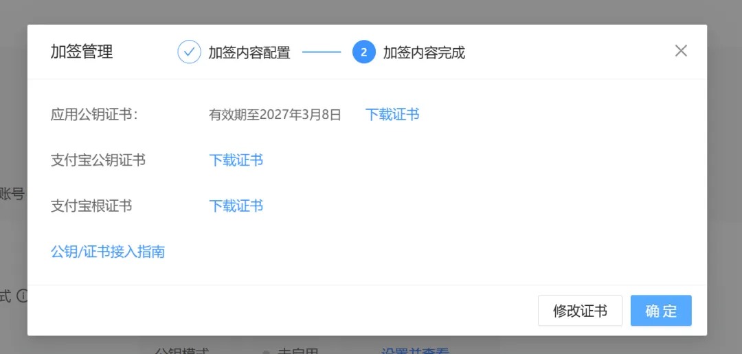Click the 支付宝公钥证书 field label

coord(98,160)
